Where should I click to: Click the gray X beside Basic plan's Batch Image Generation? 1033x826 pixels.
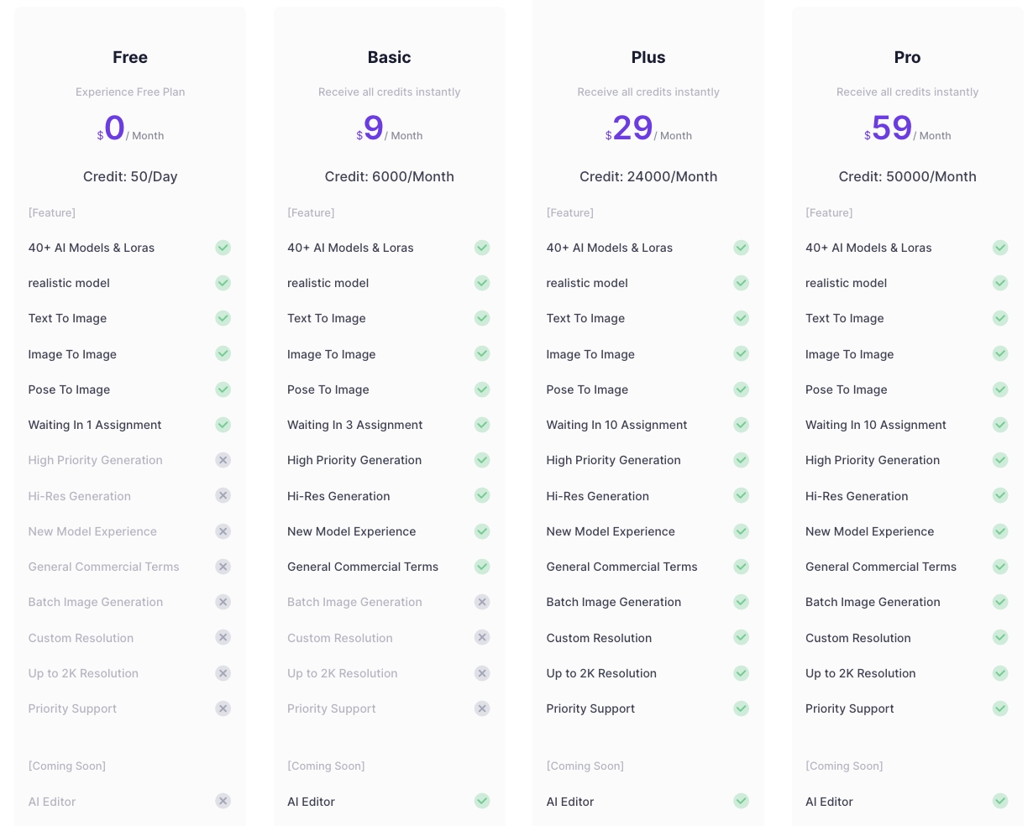coord(482,602)
